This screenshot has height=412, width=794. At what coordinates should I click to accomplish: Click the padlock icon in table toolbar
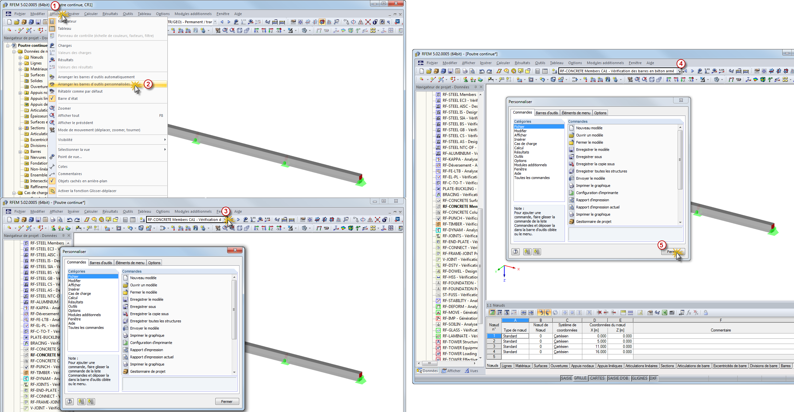(x=706, y=313)
